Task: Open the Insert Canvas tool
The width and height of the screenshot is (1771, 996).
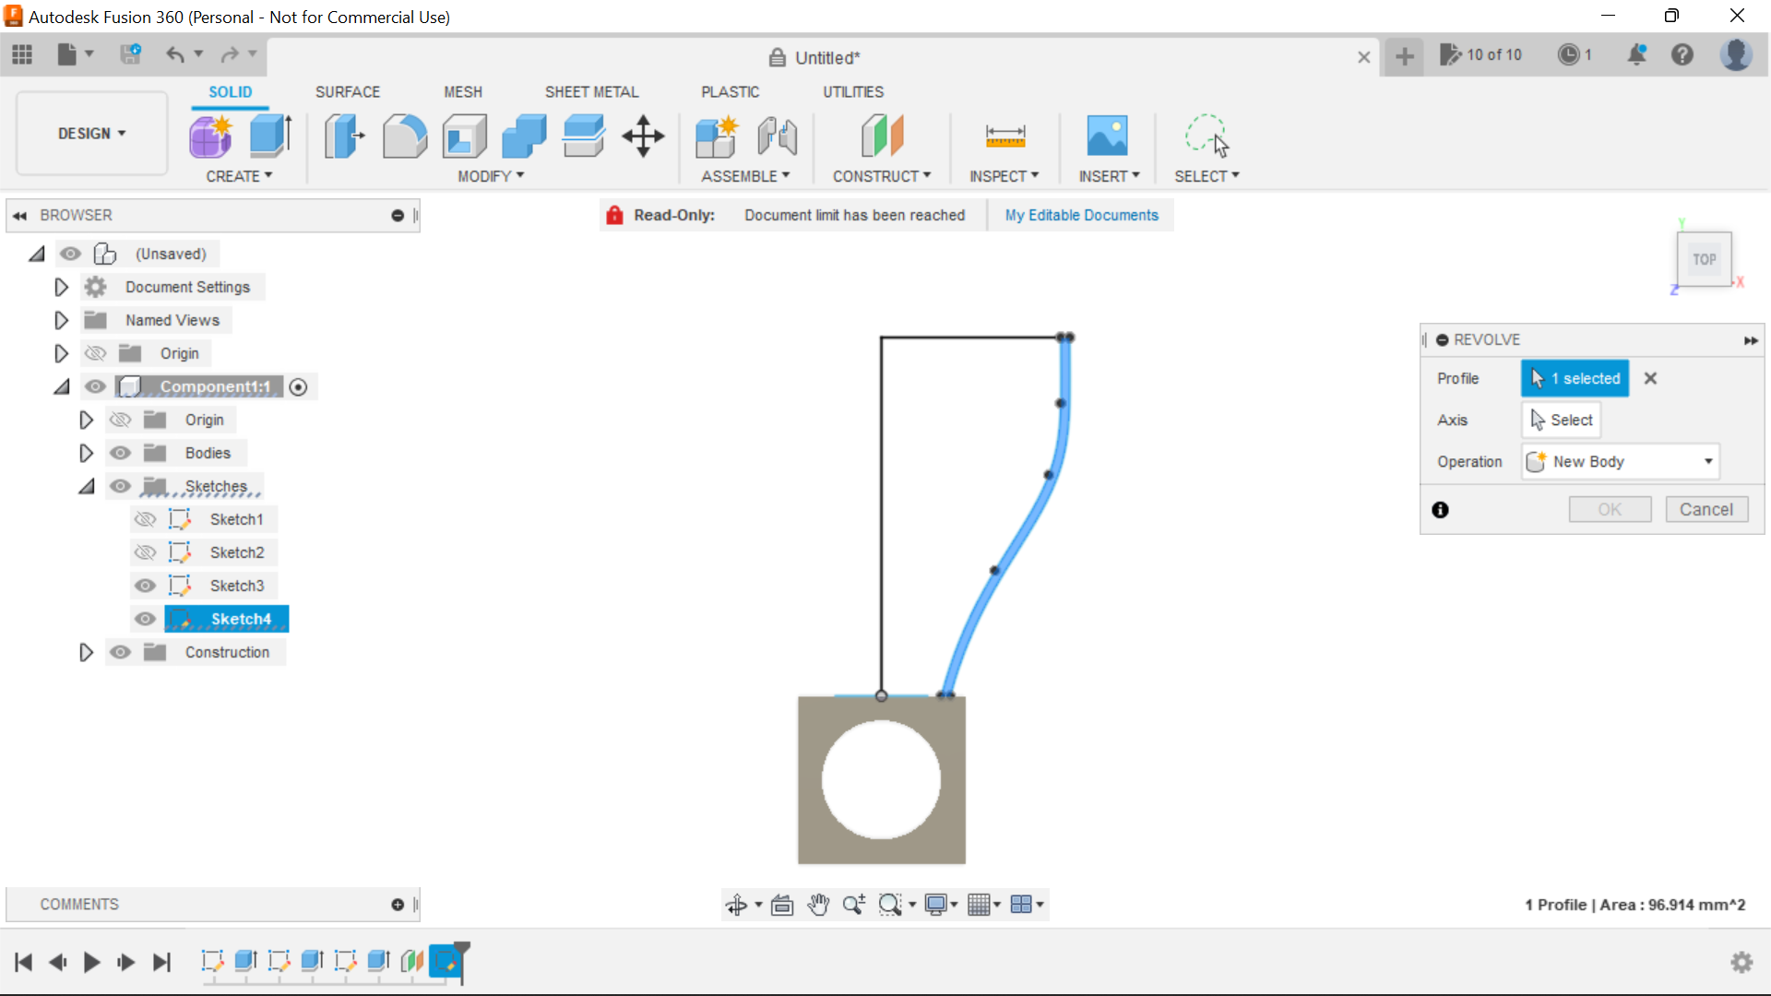Action: pyautogui.click(x=1108, y=136)
